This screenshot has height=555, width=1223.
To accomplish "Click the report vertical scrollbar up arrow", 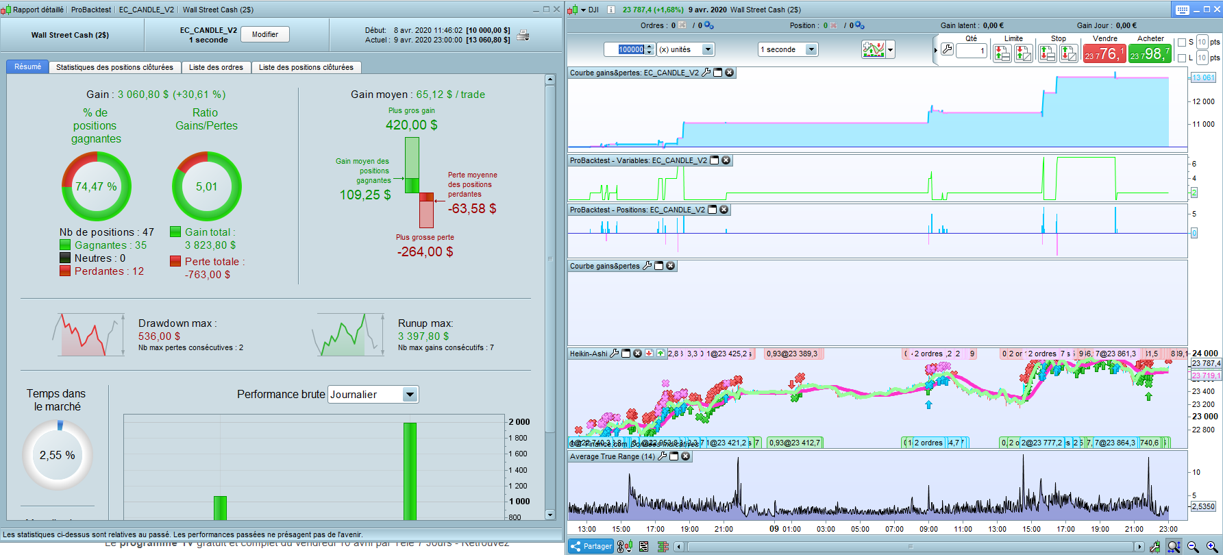I will coord(549,79).
